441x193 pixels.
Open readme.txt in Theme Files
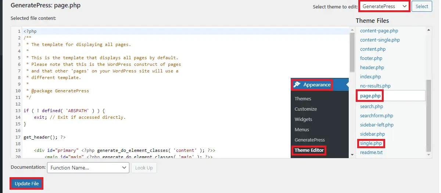click(x=371, y=153)
